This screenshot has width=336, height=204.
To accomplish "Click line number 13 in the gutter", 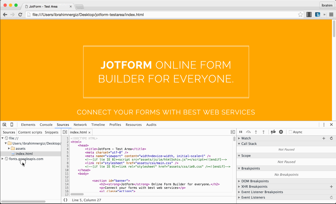I will pyautogui.click(x=67, y=181).
